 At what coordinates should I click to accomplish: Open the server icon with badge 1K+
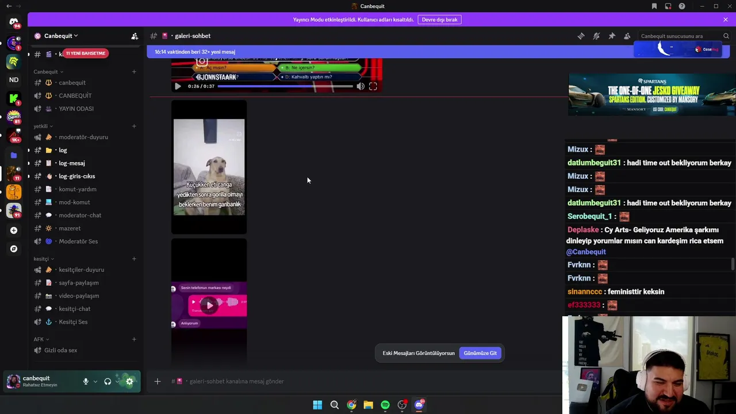[x=14, y=136]
